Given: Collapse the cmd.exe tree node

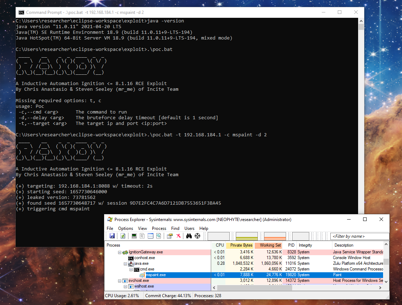Looking at the screenshot, I should pos(131,269).
